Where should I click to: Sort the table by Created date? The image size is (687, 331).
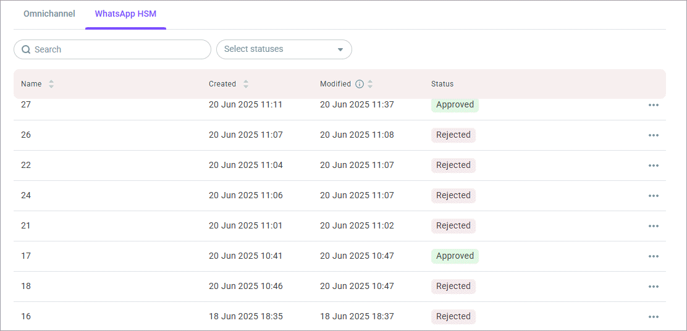tap(246, 84)
